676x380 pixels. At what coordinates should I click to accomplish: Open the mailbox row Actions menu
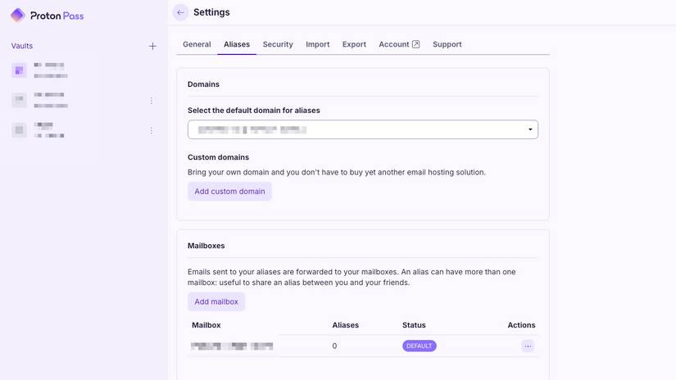click(x=527, y=346)
